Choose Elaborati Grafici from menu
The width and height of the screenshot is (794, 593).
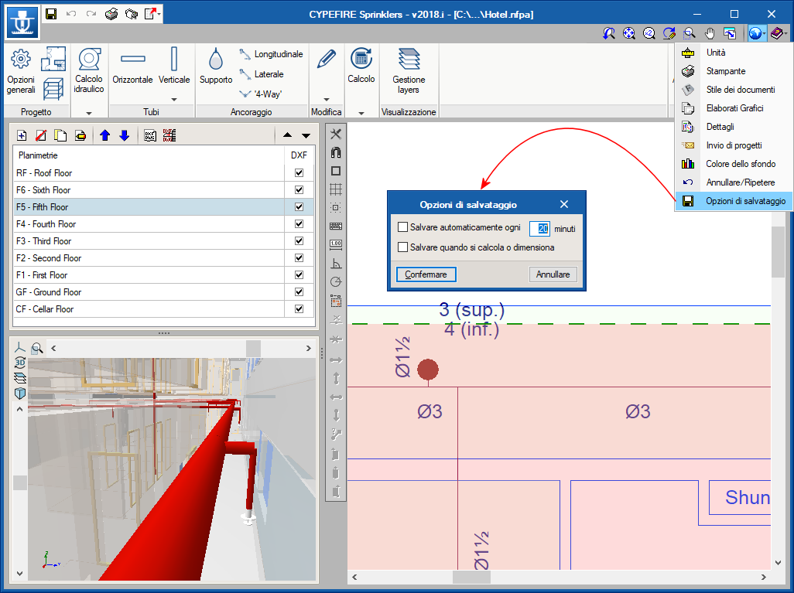pyautogui.click(x=733, y=108)
